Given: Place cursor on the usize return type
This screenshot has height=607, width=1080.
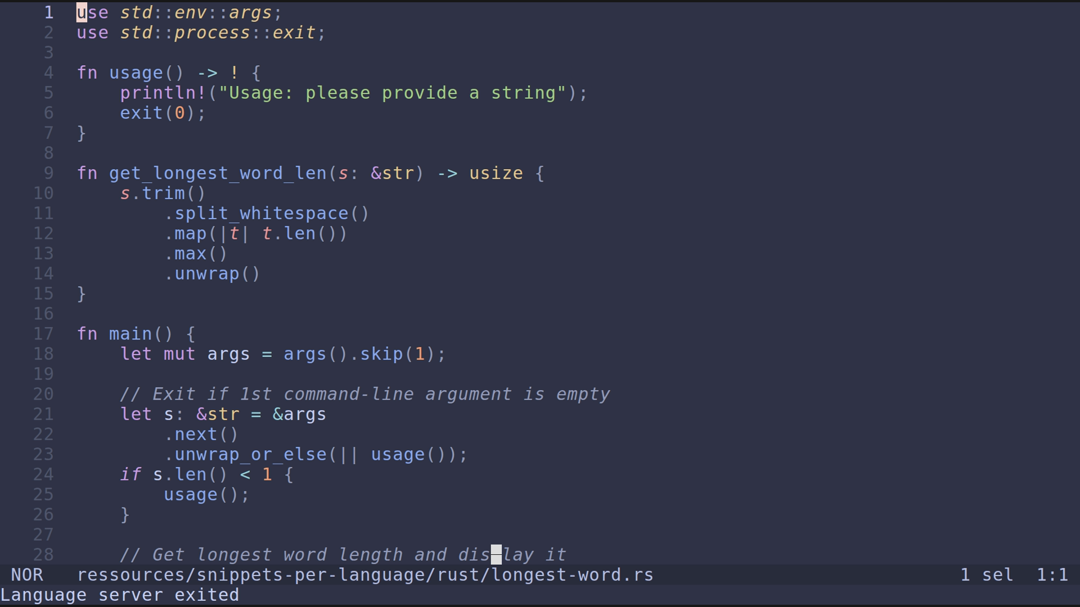Looking at the screenshot, I should (x=496, y=173).
